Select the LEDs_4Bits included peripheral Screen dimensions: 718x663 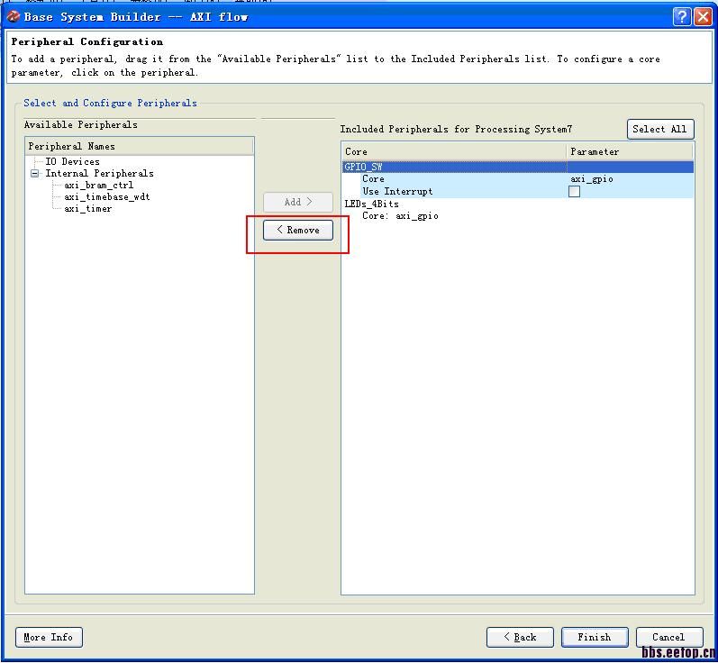tap(371, 204)
